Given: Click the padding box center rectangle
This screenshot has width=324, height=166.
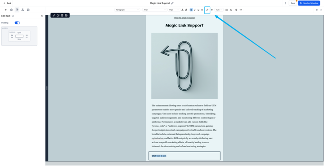Looking at the screenshot, I should coord(19,36).
